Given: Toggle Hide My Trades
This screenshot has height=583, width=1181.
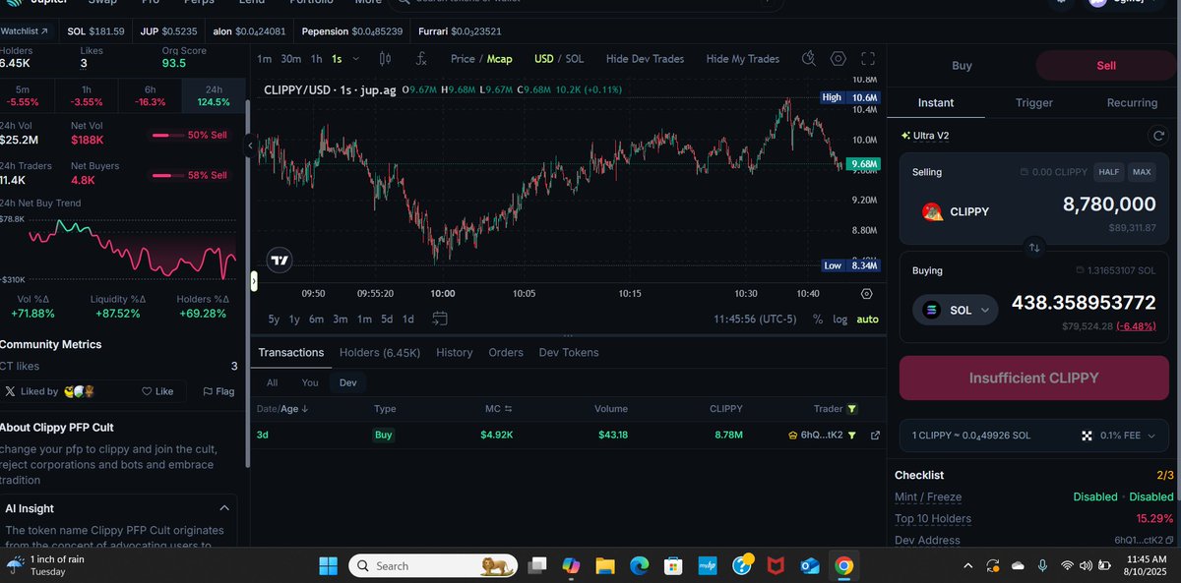Looking at the screenshot, I should pos(743,59).
